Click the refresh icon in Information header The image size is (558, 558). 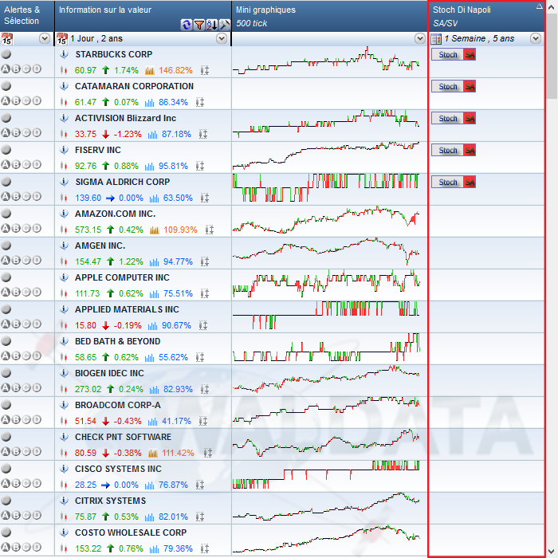point(186,25)
